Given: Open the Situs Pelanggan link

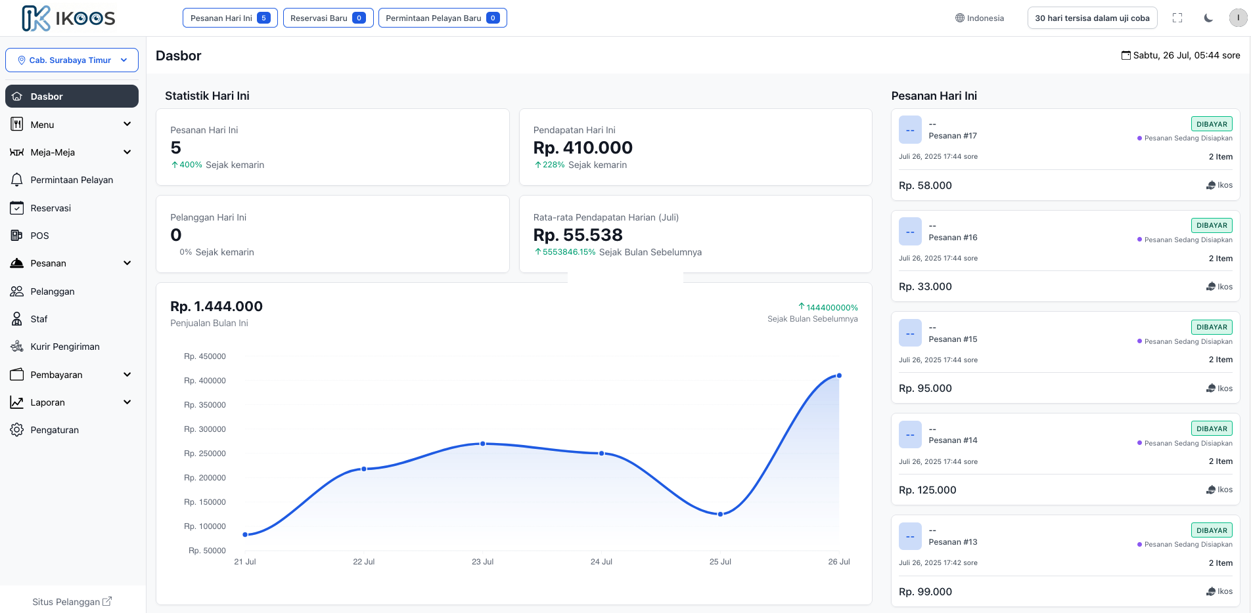Looking at the screenshot, I should tap(72, 602).
